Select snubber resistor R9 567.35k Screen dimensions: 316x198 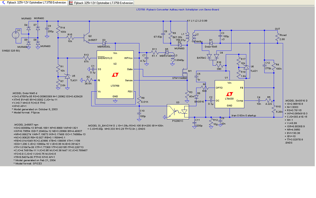coord(171,35)
